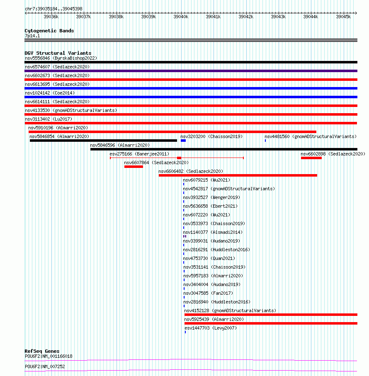Click nsv4133530 (gnomADStructuralVariants) label
369x376 pixels.
point(71,111)
